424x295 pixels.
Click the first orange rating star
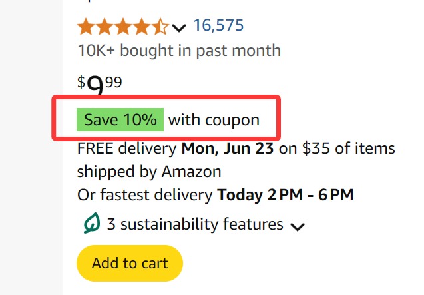(x=86, y=26)
